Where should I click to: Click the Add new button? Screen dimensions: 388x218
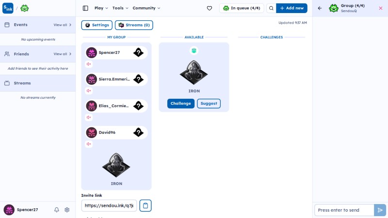[292, 8]
